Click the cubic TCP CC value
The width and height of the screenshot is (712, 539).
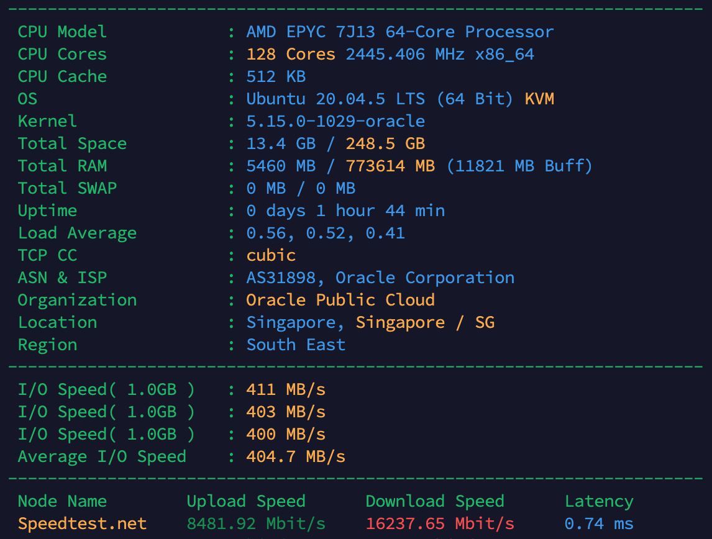(271, 255)
